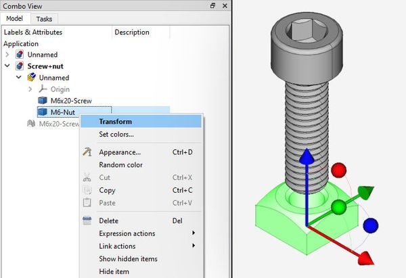This screenshot has height=278, width=406.
Task: Click the M6-Nut cube icon
Action: (x=43, y=112)
